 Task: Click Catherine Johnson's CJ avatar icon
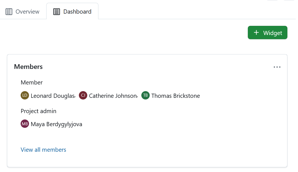[83, 95]
